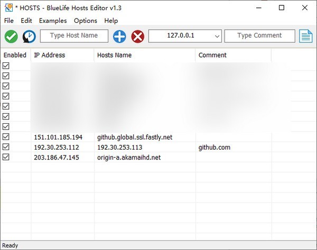
Task: Toggle the seventh row's Enabled checkbox
Action: coord(6,126)
